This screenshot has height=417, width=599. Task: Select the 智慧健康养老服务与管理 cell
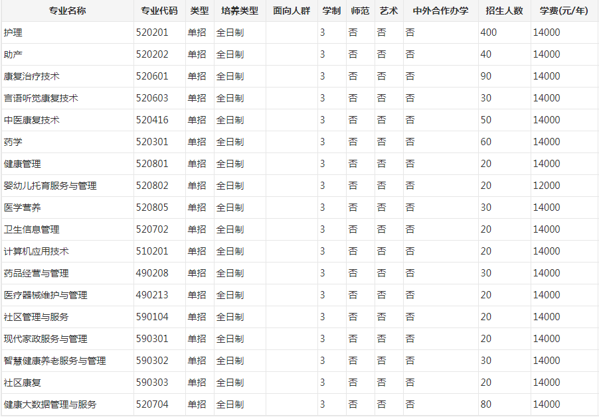click(x=67, y=361)
